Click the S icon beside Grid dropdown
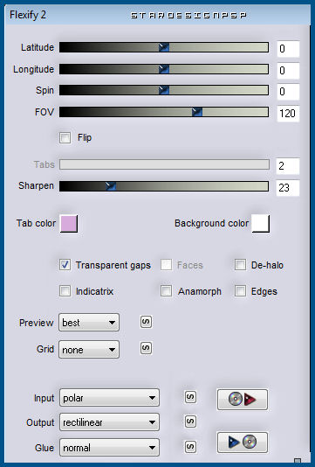 (x=146, y=348)
